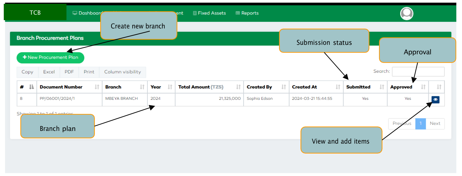Click the TCB logo
This screenshot has width=462, height=176.
tap(35, 12)
